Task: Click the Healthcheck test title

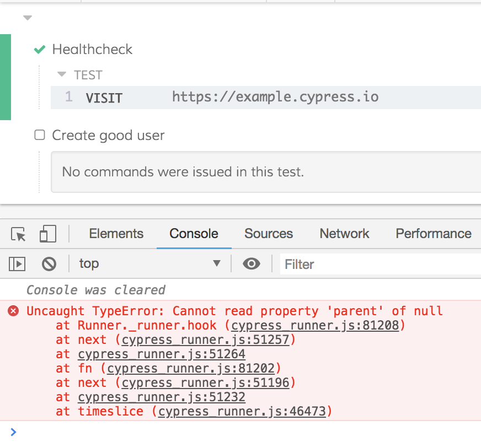Action: pyautogui.click(x=92, y=49)
